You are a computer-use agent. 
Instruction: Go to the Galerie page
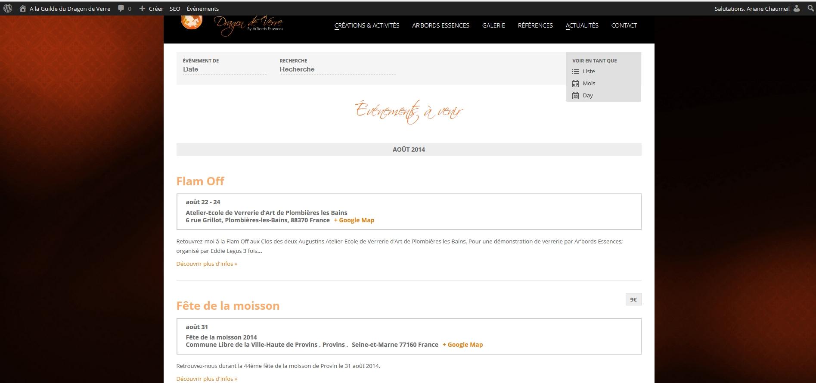493,25
